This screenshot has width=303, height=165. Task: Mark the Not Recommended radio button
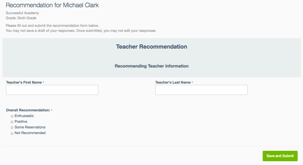point(12,133)
